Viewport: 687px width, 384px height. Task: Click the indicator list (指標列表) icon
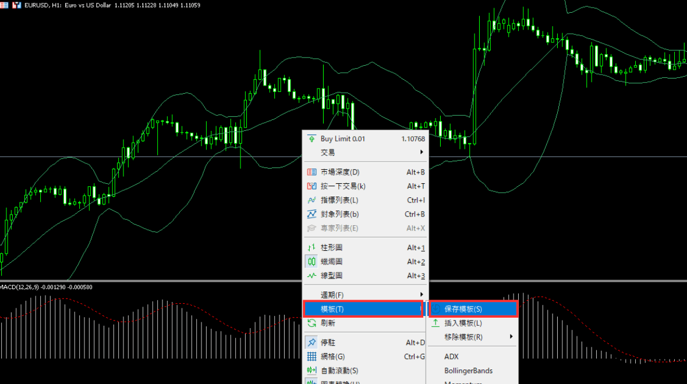click(x=311, y=200)
